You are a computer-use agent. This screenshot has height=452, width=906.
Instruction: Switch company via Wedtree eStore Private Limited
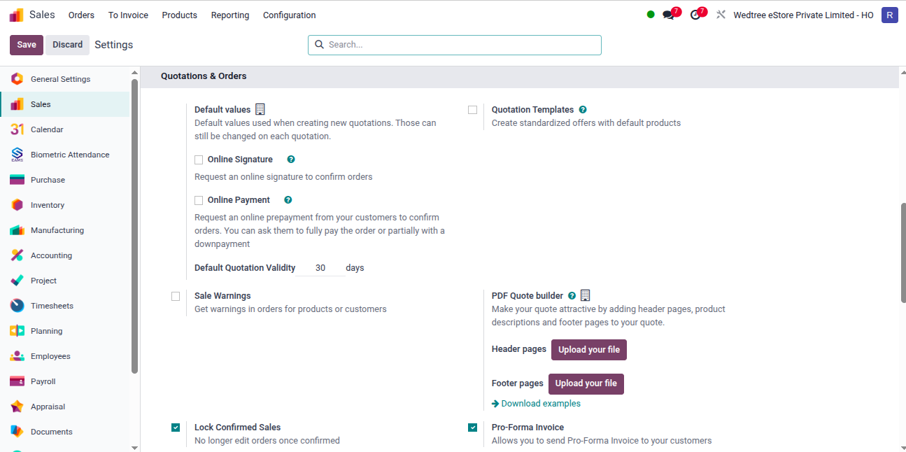803,15
